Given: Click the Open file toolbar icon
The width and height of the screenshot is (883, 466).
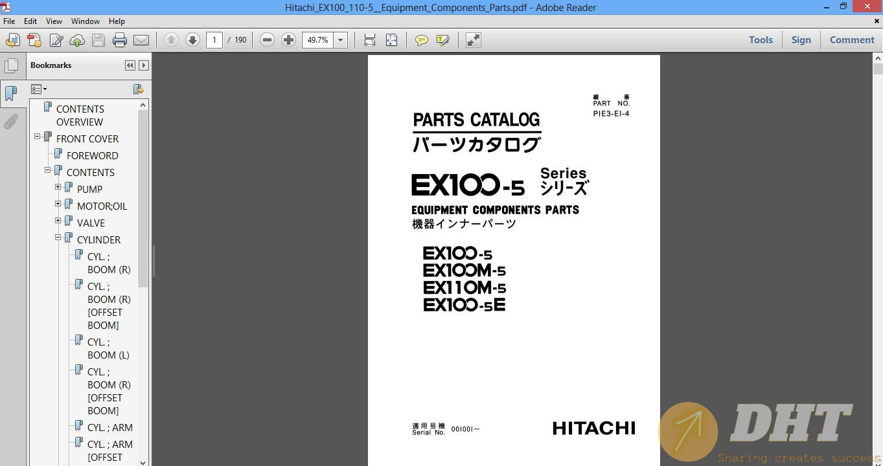Looking at the screenshot, I should 12,40.
